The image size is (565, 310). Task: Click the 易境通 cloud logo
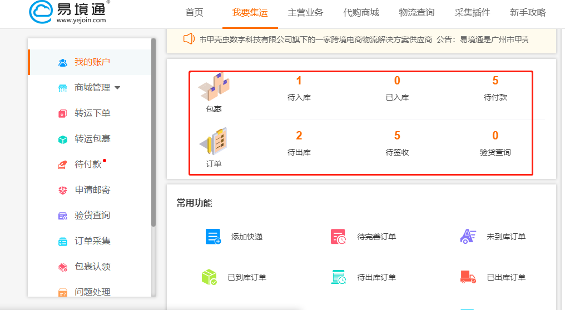coord(41,12)
